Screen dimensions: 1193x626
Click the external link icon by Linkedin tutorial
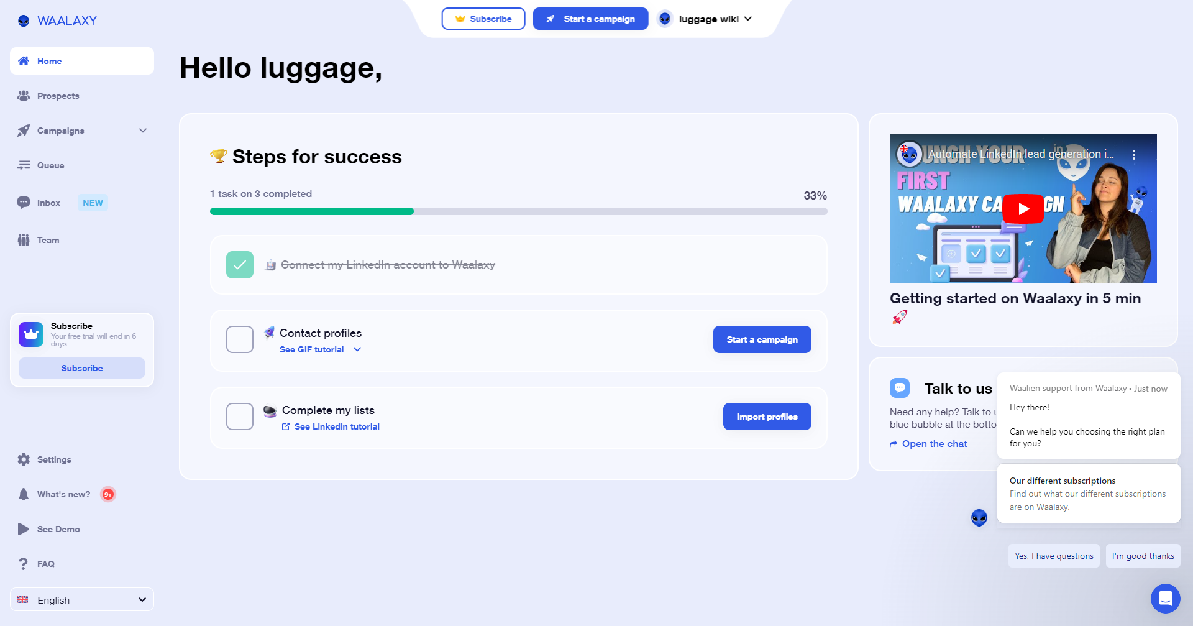pyautogui.click(x=286, y=426)
